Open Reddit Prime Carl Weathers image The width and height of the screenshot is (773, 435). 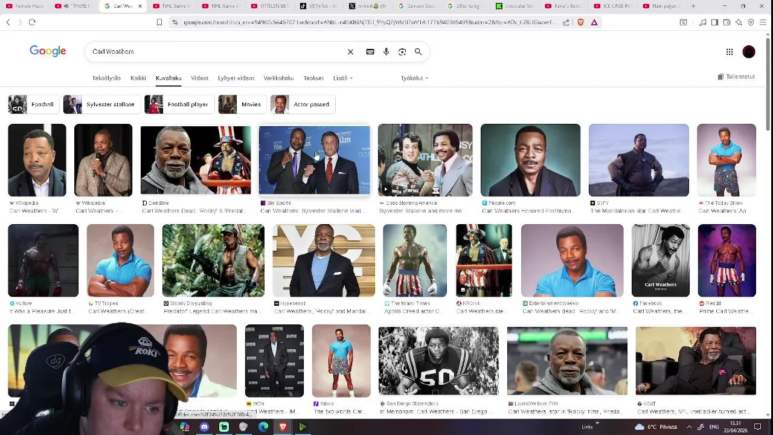(x=727, y=260)
